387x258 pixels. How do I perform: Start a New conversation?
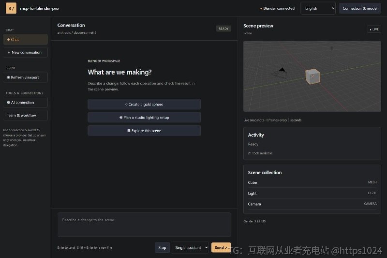[26, 52]
